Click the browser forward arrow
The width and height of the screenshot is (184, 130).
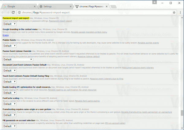pos(8,12)
